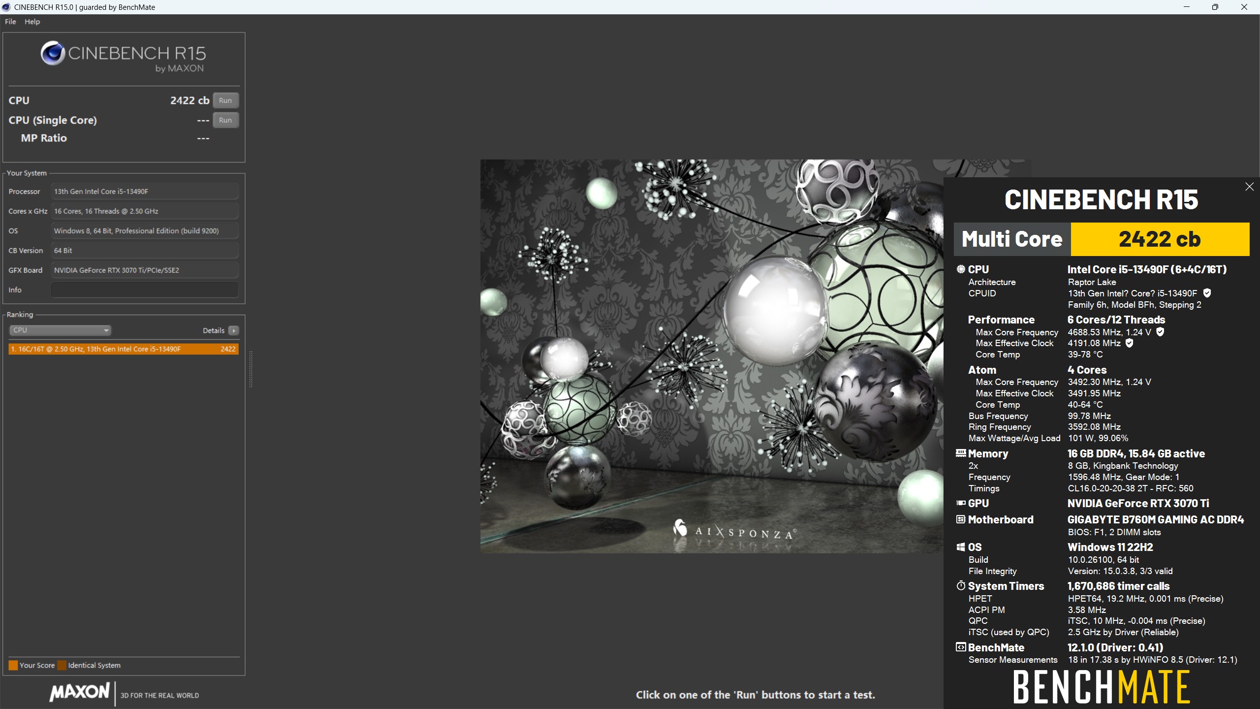Click the Ring Frequency 3592.08 MHz value
Viewport: 1260px width, 709px height.
point(1094,427)
